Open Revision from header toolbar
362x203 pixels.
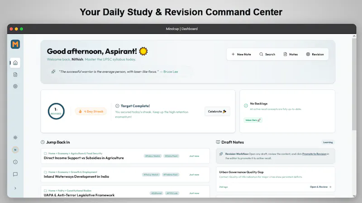[315, 54]
